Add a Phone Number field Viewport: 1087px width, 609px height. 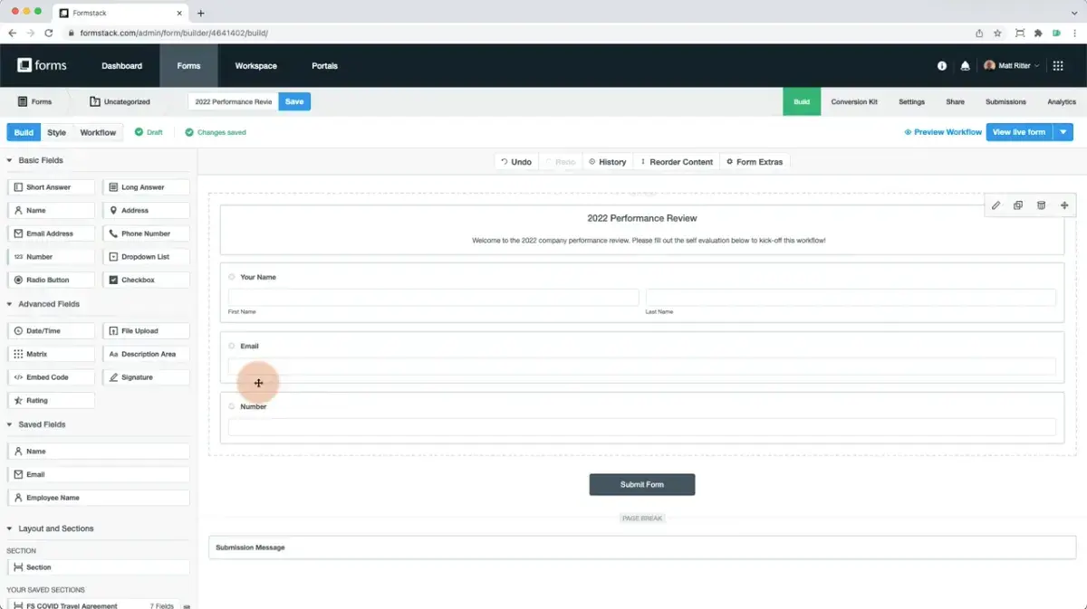pos(146,233)
